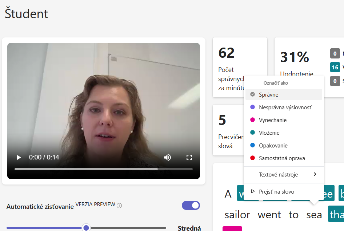Click the Študent page heading

[x=26, y=13]
